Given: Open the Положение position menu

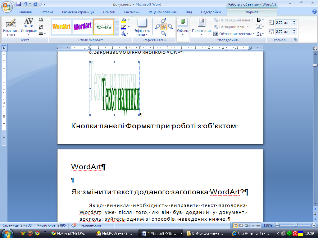Looking at the screenshot, I should tap(202, 27).
